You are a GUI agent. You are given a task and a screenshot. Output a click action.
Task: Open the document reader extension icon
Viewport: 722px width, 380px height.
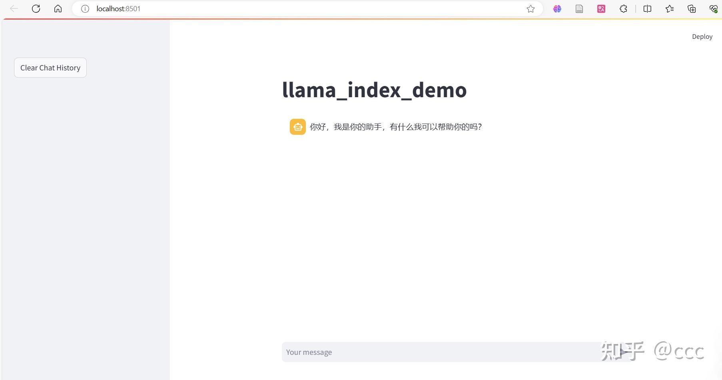click(579, 8)
